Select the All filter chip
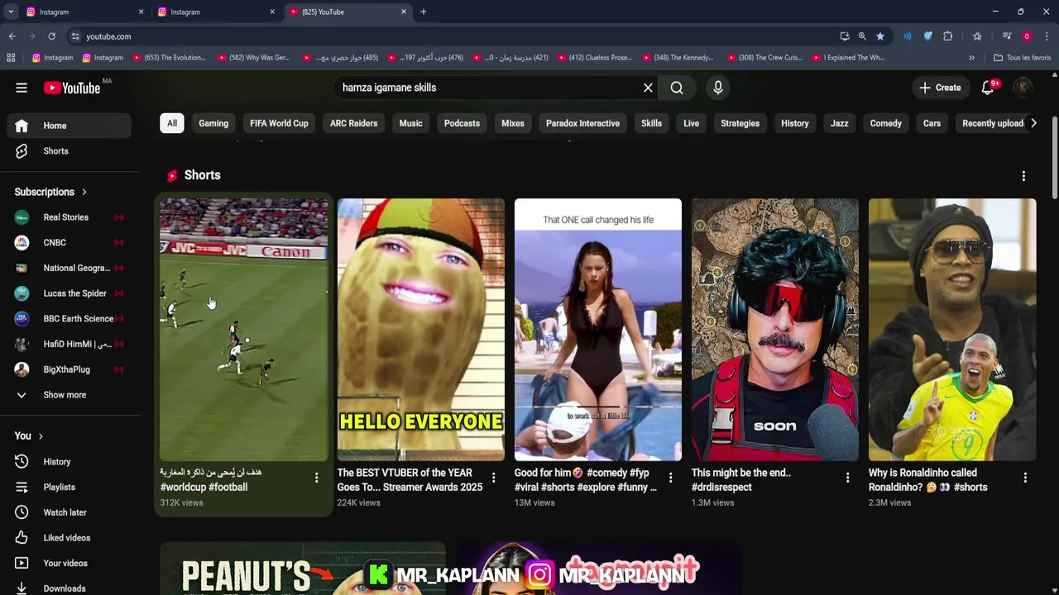This screenshot has height=595, width=1059. (172, 123)
